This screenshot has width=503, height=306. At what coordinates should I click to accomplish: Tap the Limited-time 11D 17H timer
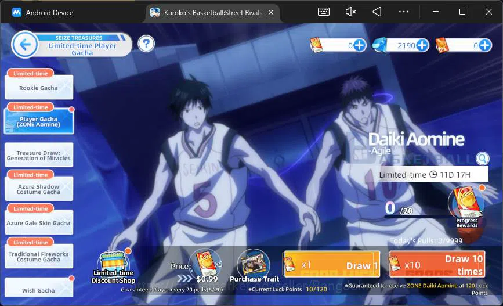coord(433,175)
